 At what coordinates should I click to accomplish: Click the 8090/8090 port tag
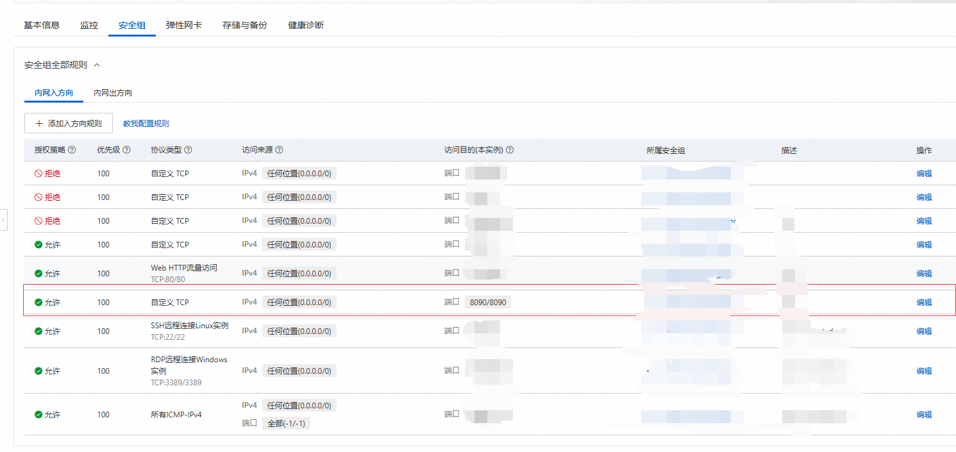488,303
